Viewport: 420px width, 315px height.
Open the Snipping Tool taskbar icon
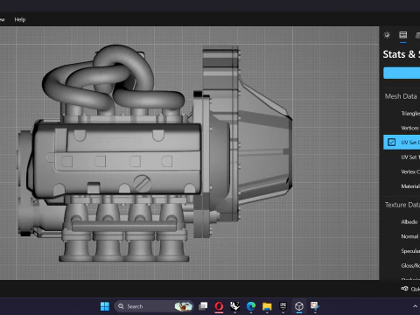pos(315,306)
